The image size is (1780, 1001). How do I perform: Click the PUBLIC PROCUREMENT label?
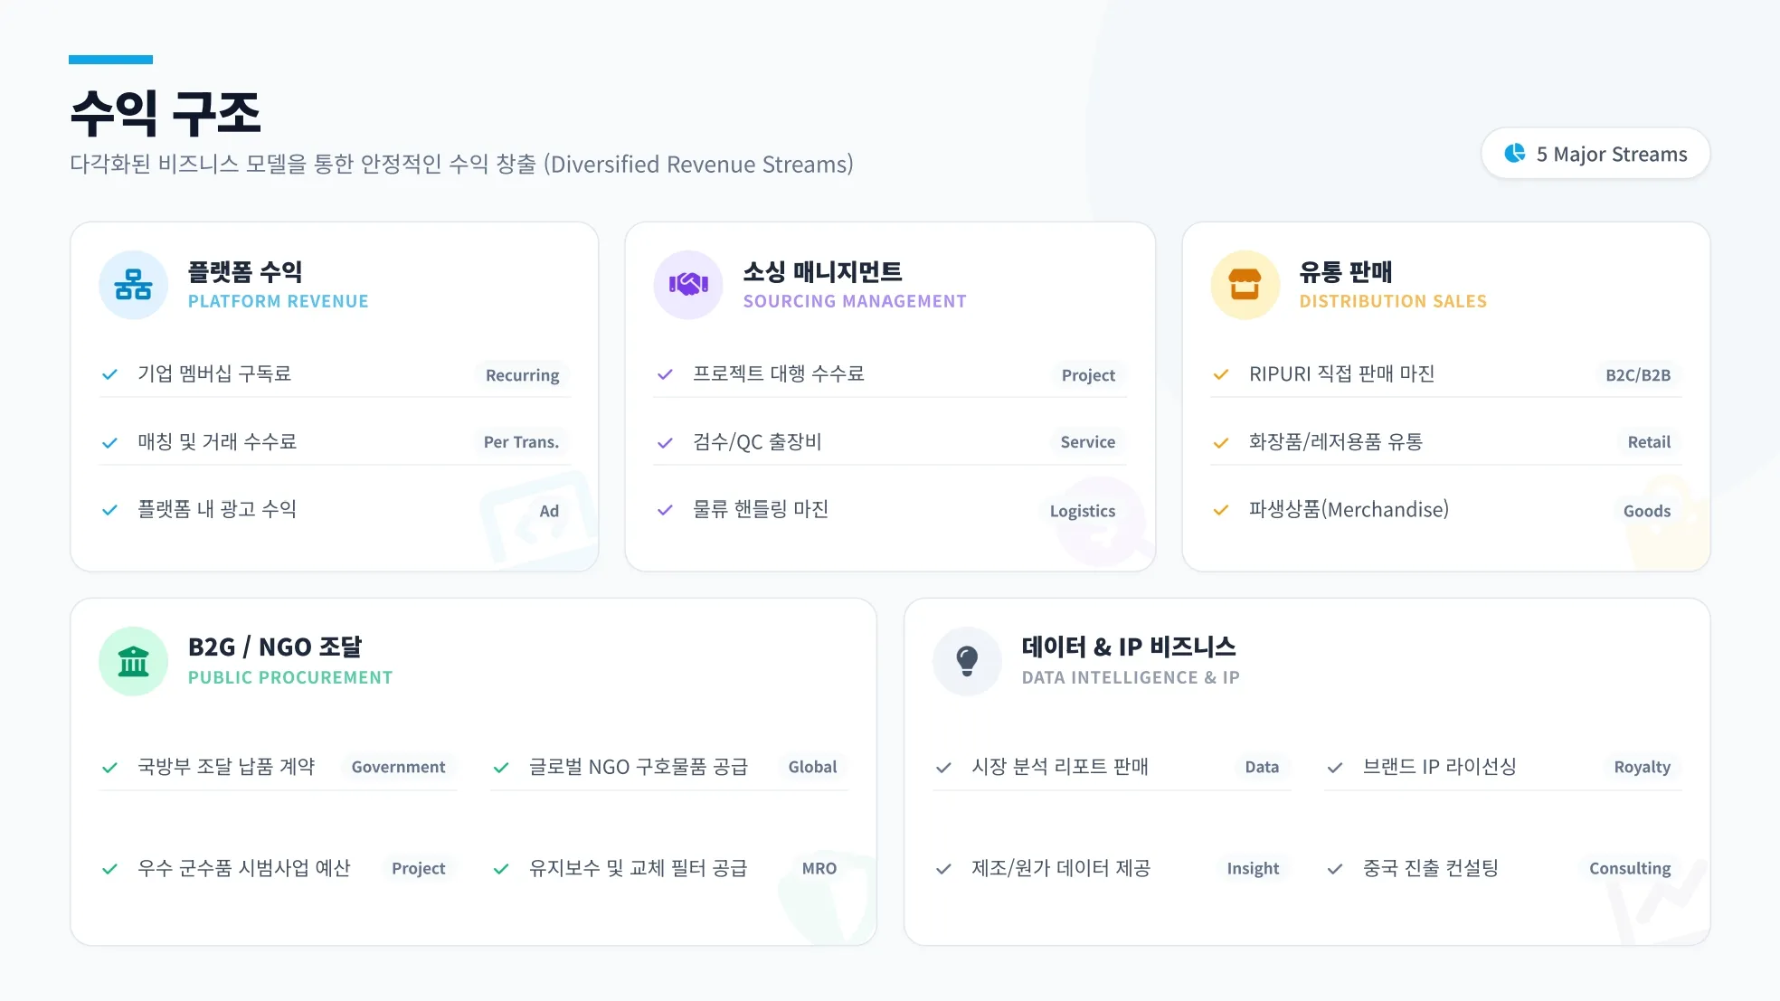pyautogui.click(x=290, y=677)
